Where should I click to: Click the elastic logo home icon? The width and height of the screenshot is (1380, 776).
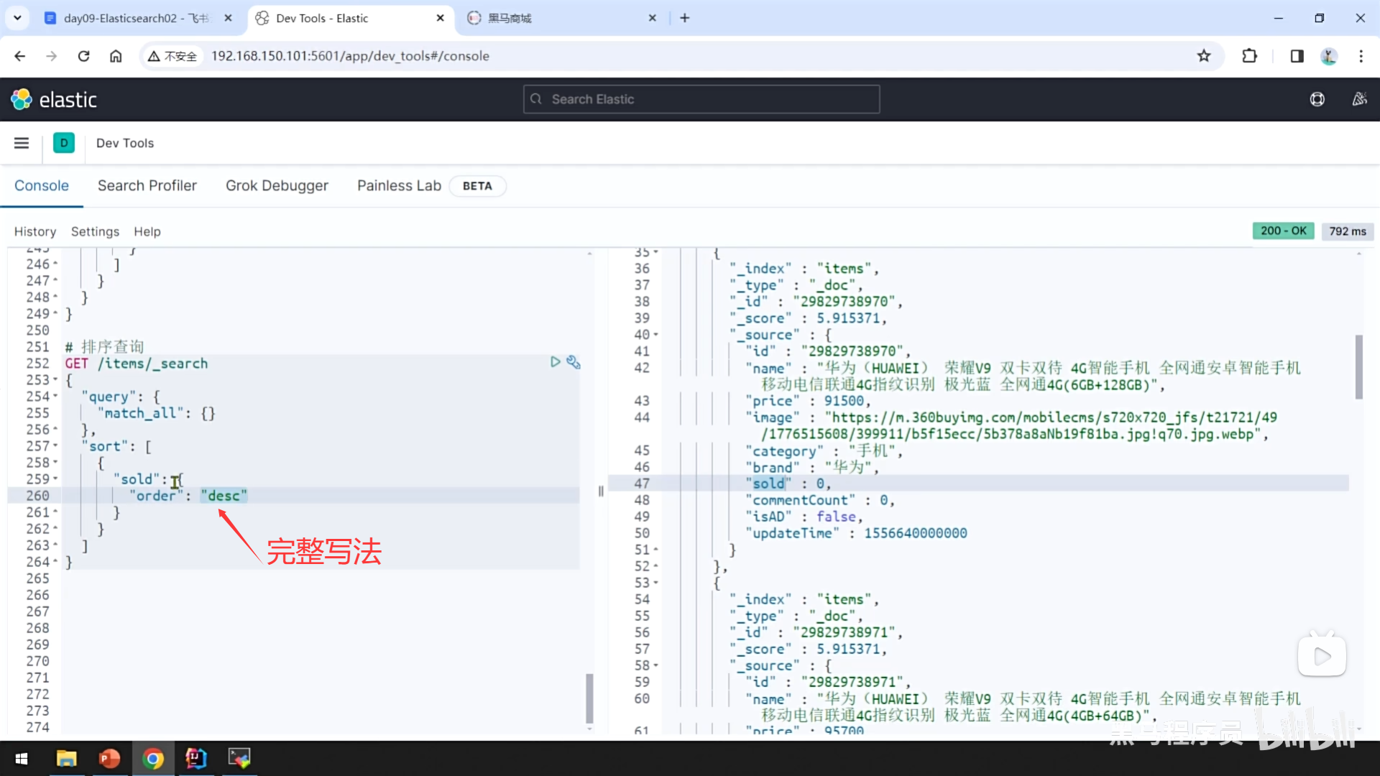[22, 99]
